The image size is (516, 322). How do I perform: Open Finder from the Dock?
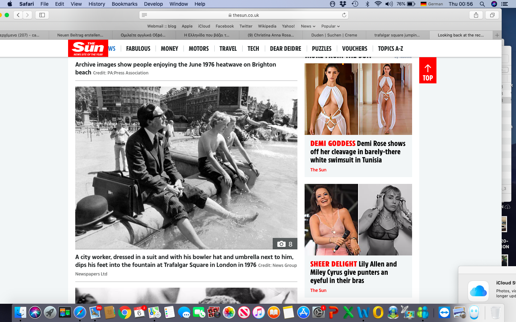[x=20, y=312]
